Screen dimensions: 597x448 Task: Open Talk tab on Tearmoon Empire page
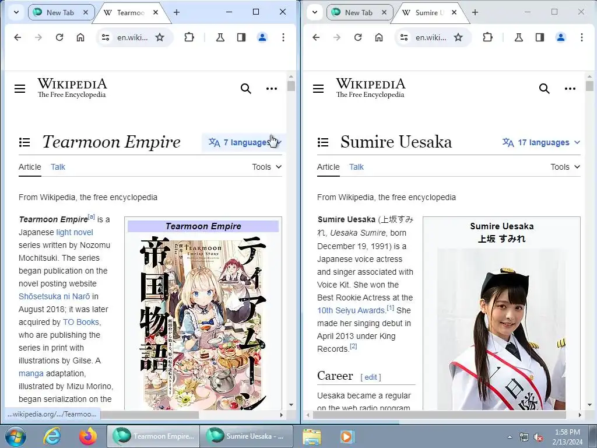pyautogui.click(x=58, y=167)
